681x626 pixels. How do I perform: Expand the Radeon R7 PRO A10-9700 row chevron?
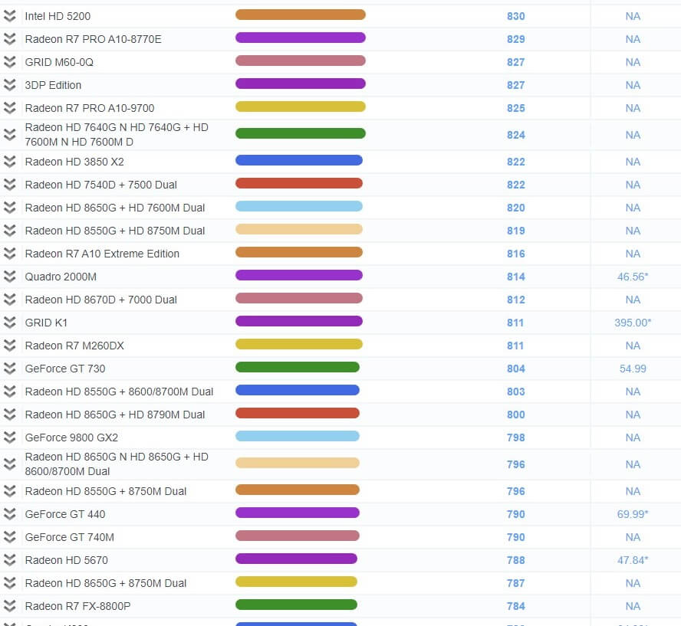[x=9, y=108]
